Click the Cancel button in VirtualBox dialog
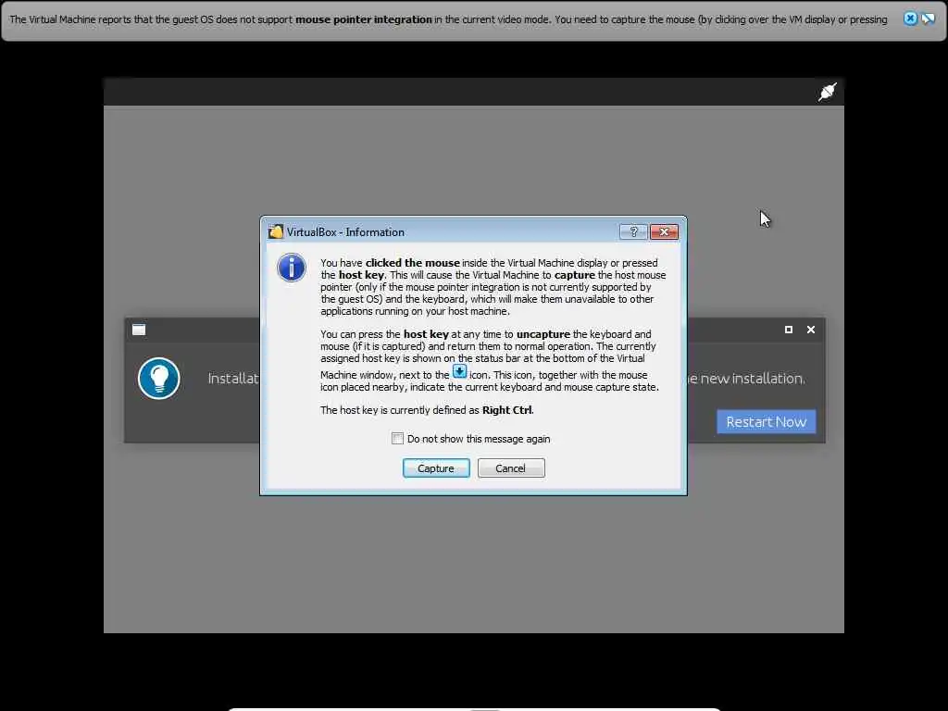Screen dimensions: 948x711 pos(511,468)
